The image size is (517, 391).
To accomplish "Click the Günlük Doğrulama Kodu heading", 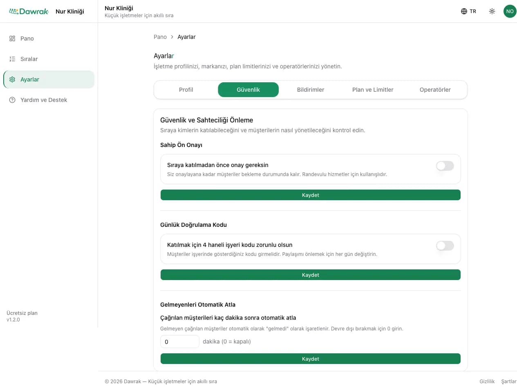I will pyautogui.click(x=193, y=225).
